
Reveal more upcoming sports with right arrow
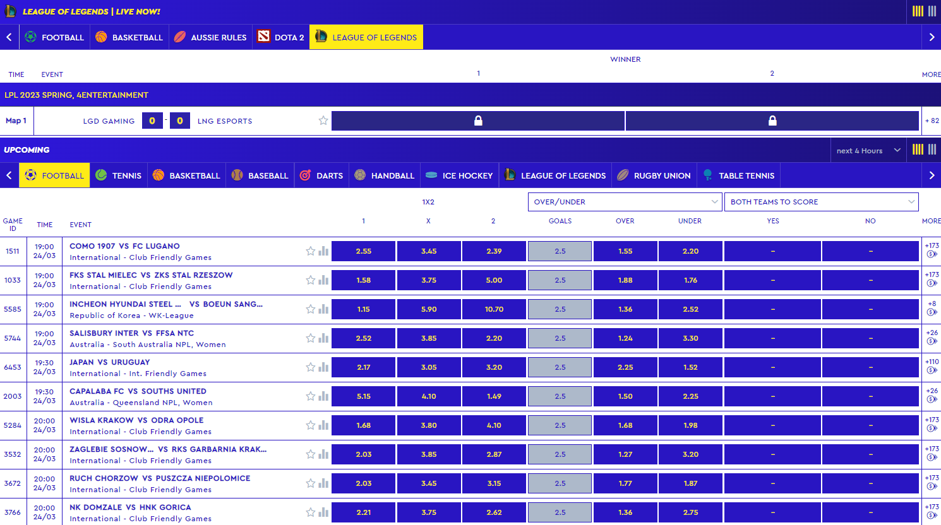(x=932, y=175)
